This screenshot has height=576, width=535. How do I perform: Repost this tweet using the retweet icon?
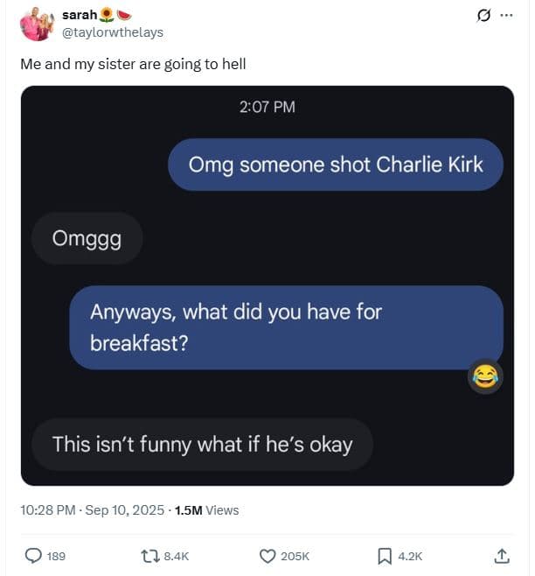pos(149,555)
